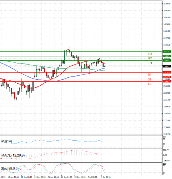Image resolution: width=172 pixels, height=179 pixels.
Task: Click the 24470.0 price axis value
Action: tap(167, 38)
